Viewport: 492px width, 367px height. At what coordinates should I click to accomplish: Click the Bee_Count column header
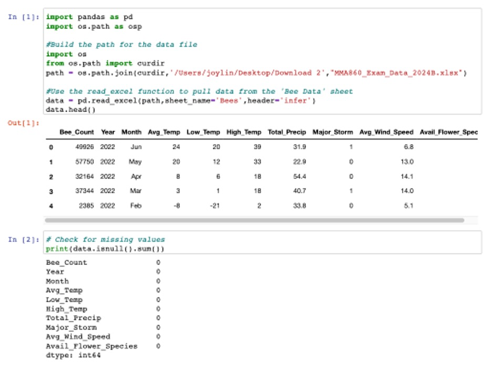77,132
